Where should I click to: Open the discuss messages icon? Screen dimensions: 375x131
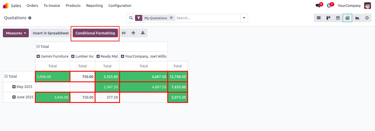(318, 5)
